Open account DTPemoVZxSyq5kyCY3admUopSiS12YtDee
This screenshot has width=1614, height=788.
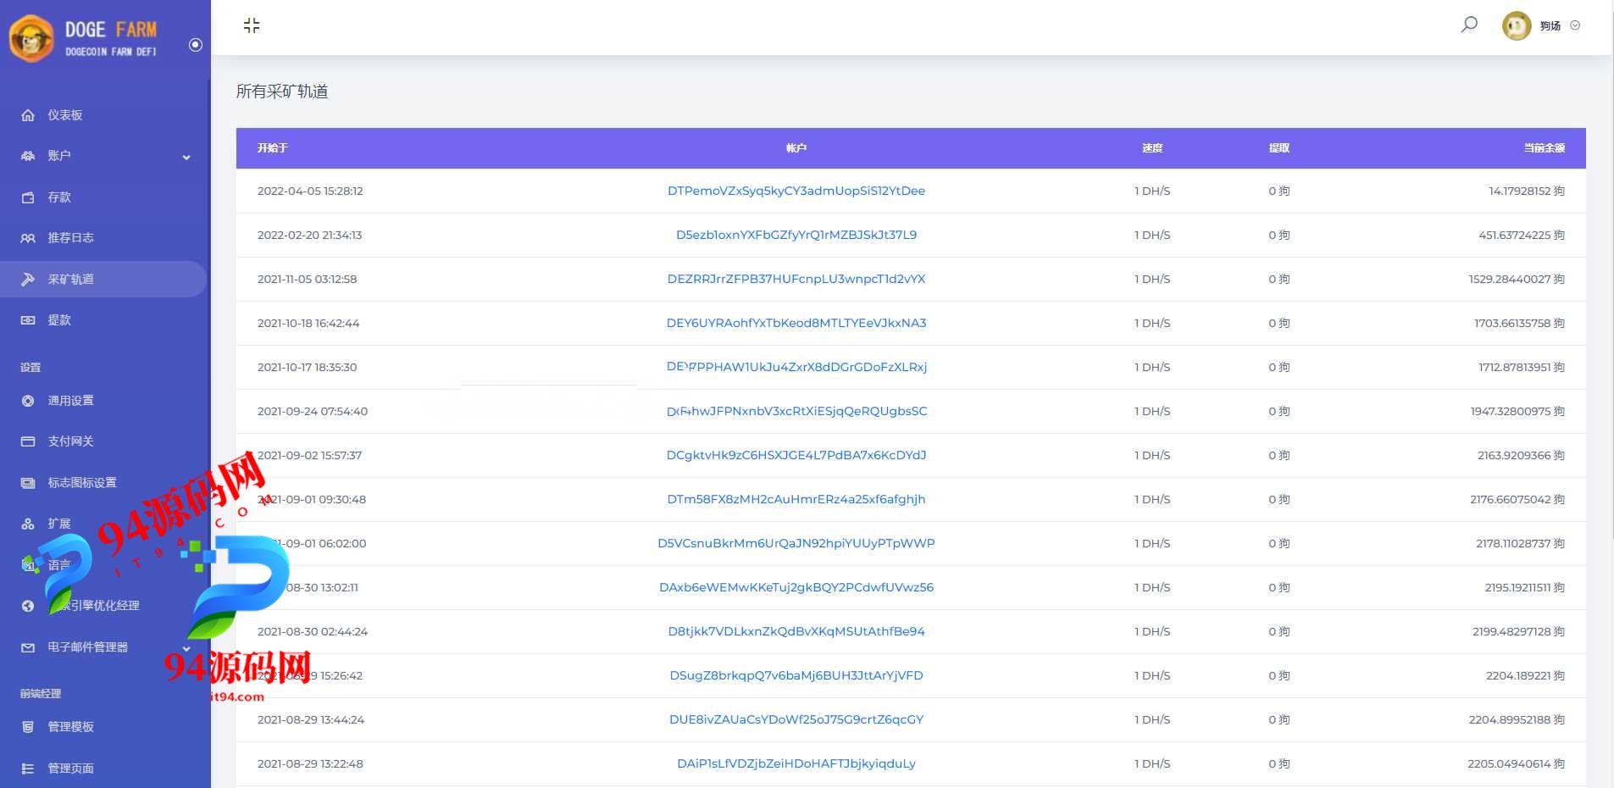coord(796,191)
